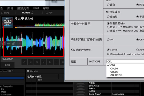Select the SIREN track row
Screen dimensions: 144x96
[x=92, y=89]
